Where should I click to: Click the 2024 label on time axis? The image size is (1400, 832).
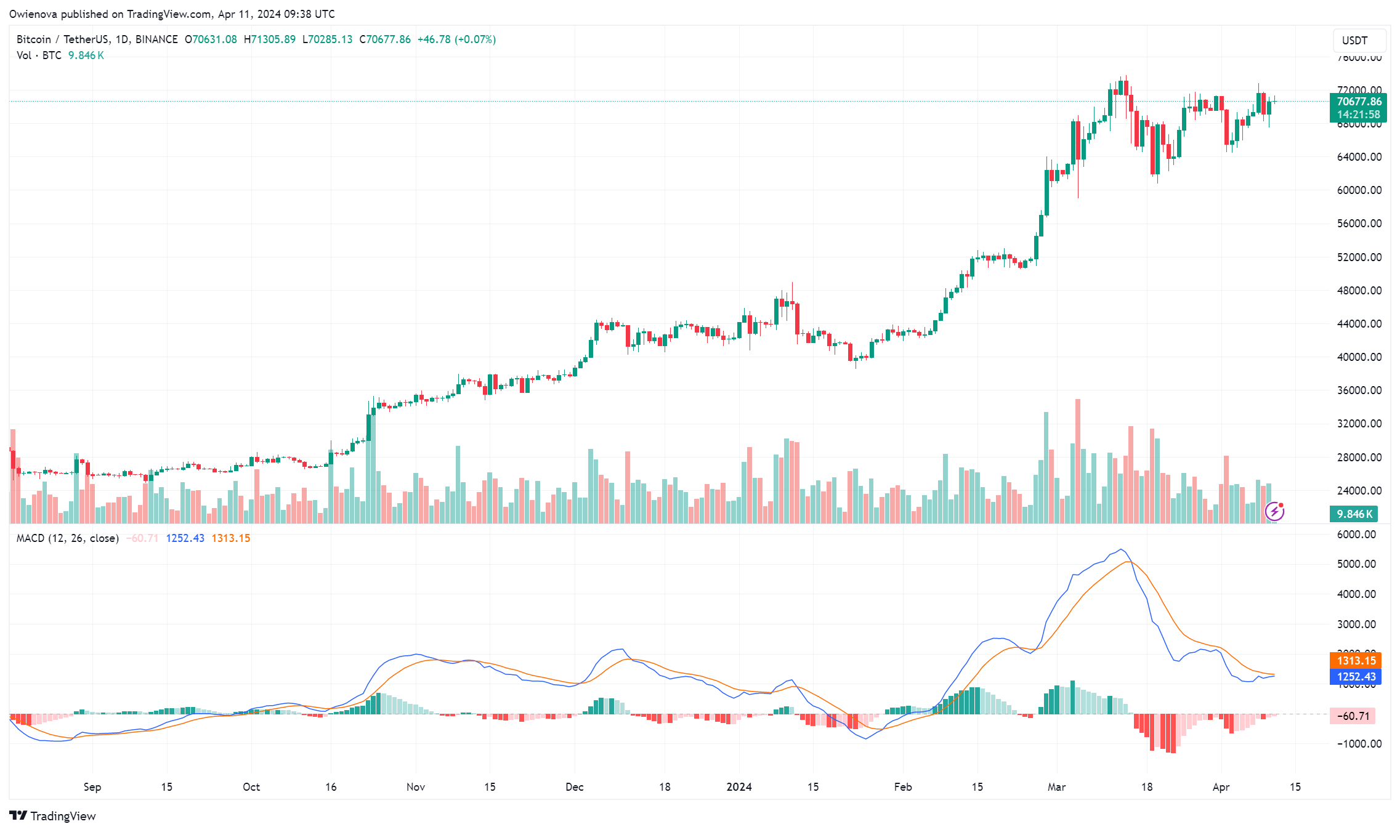point(738,787)
